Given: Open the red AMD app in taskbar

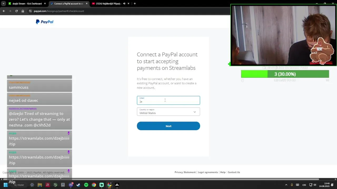Looking at the screenshot, I should click(47, 185).
